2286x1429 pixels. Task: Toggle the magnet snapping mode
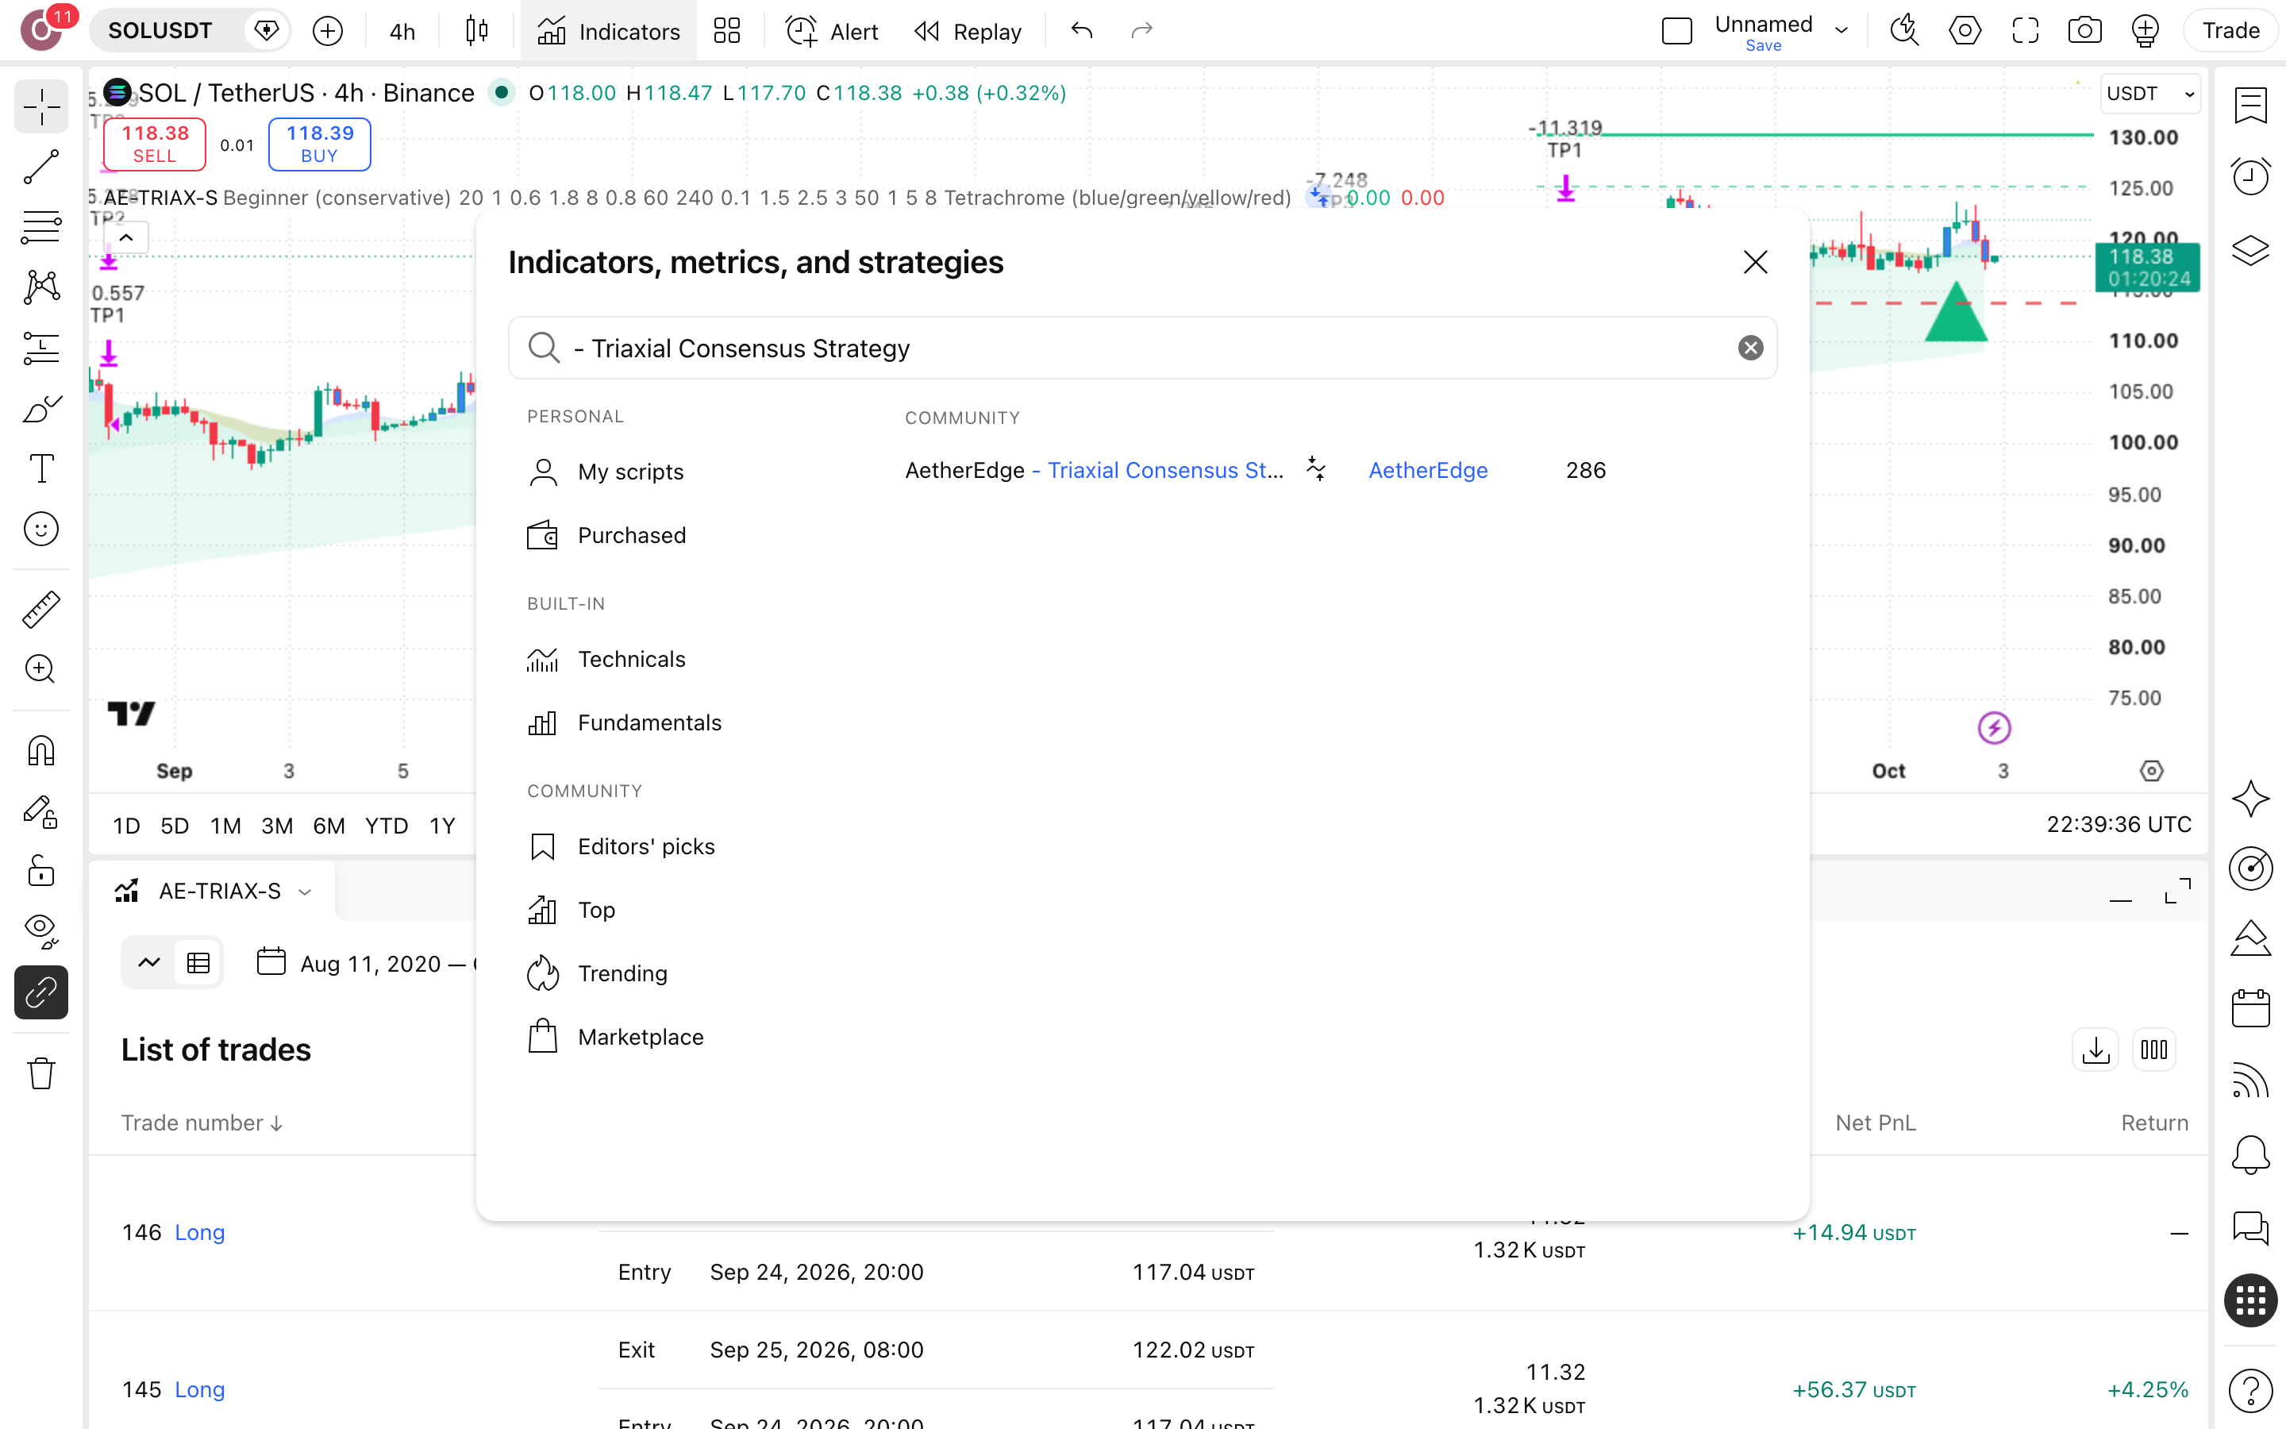tap(40, 750)
